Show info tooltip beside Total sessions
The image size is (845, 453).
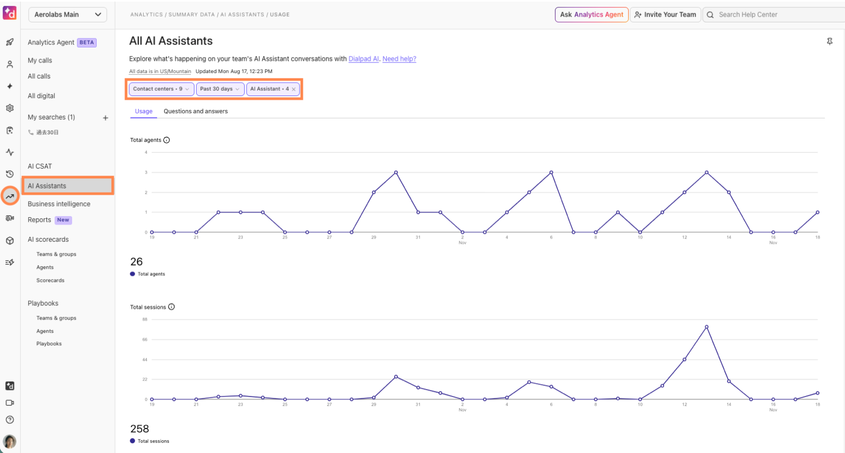[171, 307]
